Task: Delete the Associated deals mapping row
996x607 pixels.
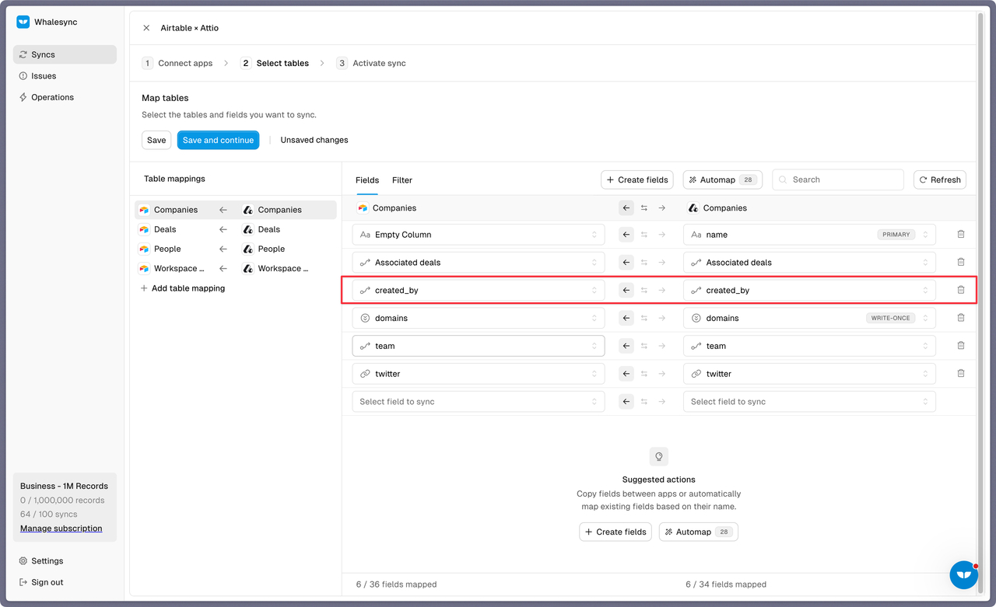Action: 961,262
